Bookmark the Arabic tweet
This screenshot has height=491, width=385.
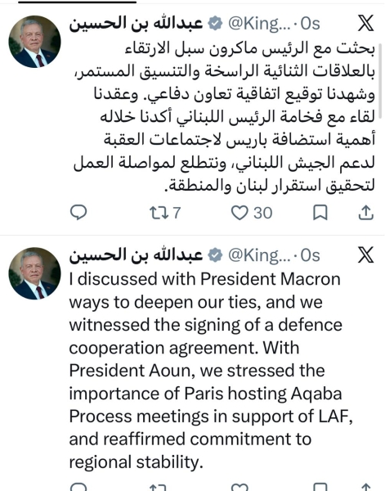pos(320,213)
